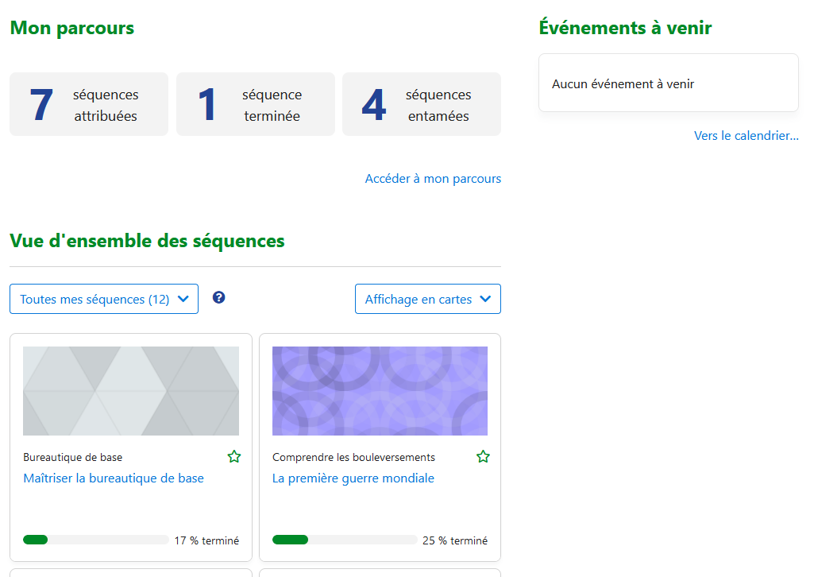The image size is (814, 577).
Task: Click the 17 % terminé progress bar
Action: 96,540
